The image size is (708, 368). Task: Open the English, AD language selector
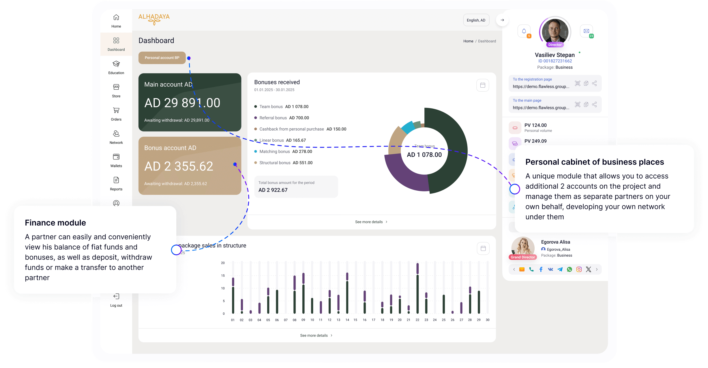pos(476,20)
